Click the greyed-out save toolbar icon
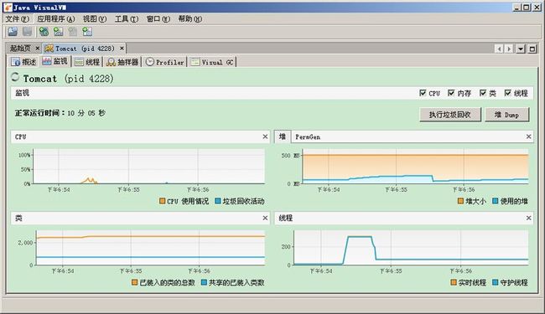 (27, 32)
